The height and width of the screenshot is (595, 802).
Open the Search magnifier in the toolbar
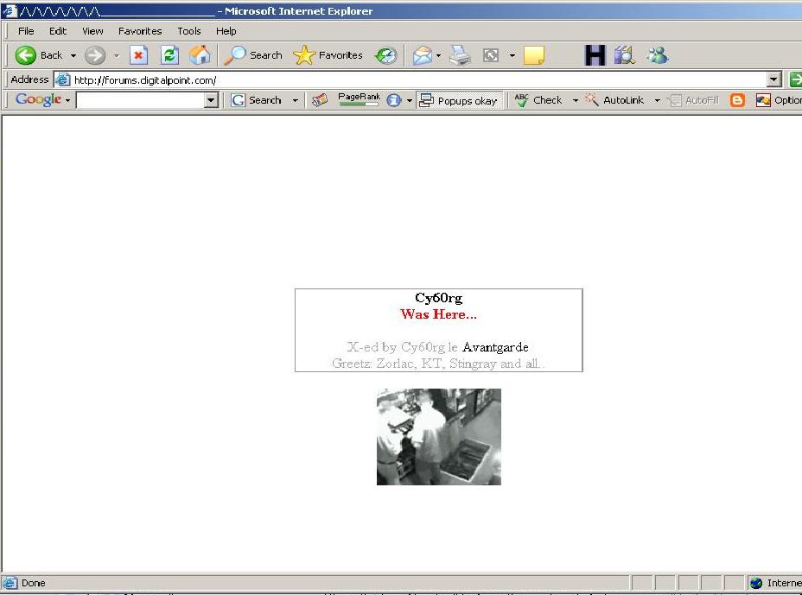click(x=253, y=55)
